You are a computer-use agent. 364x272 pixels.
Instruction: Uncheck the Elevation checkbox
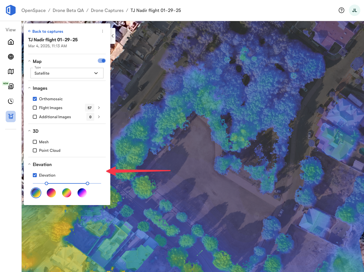35,175
